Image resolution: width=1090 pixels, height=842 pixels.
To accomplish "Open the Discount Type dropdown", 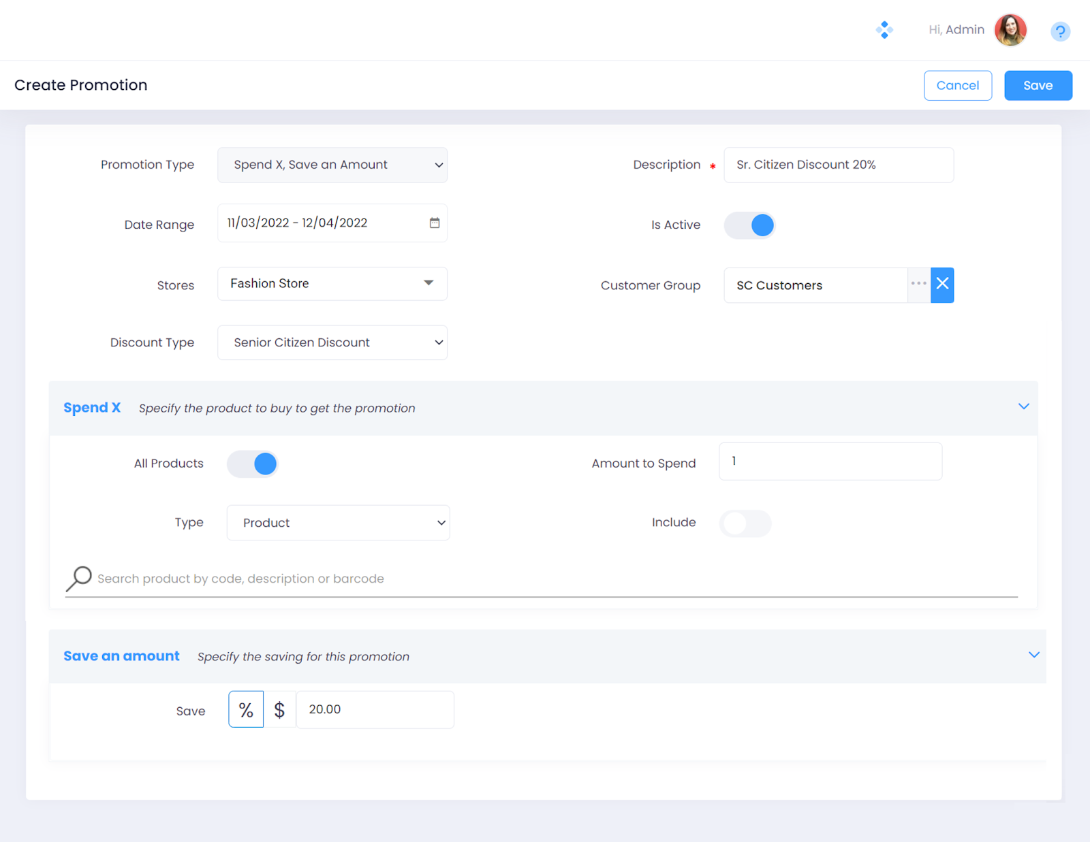I will [x=332, y=343].
